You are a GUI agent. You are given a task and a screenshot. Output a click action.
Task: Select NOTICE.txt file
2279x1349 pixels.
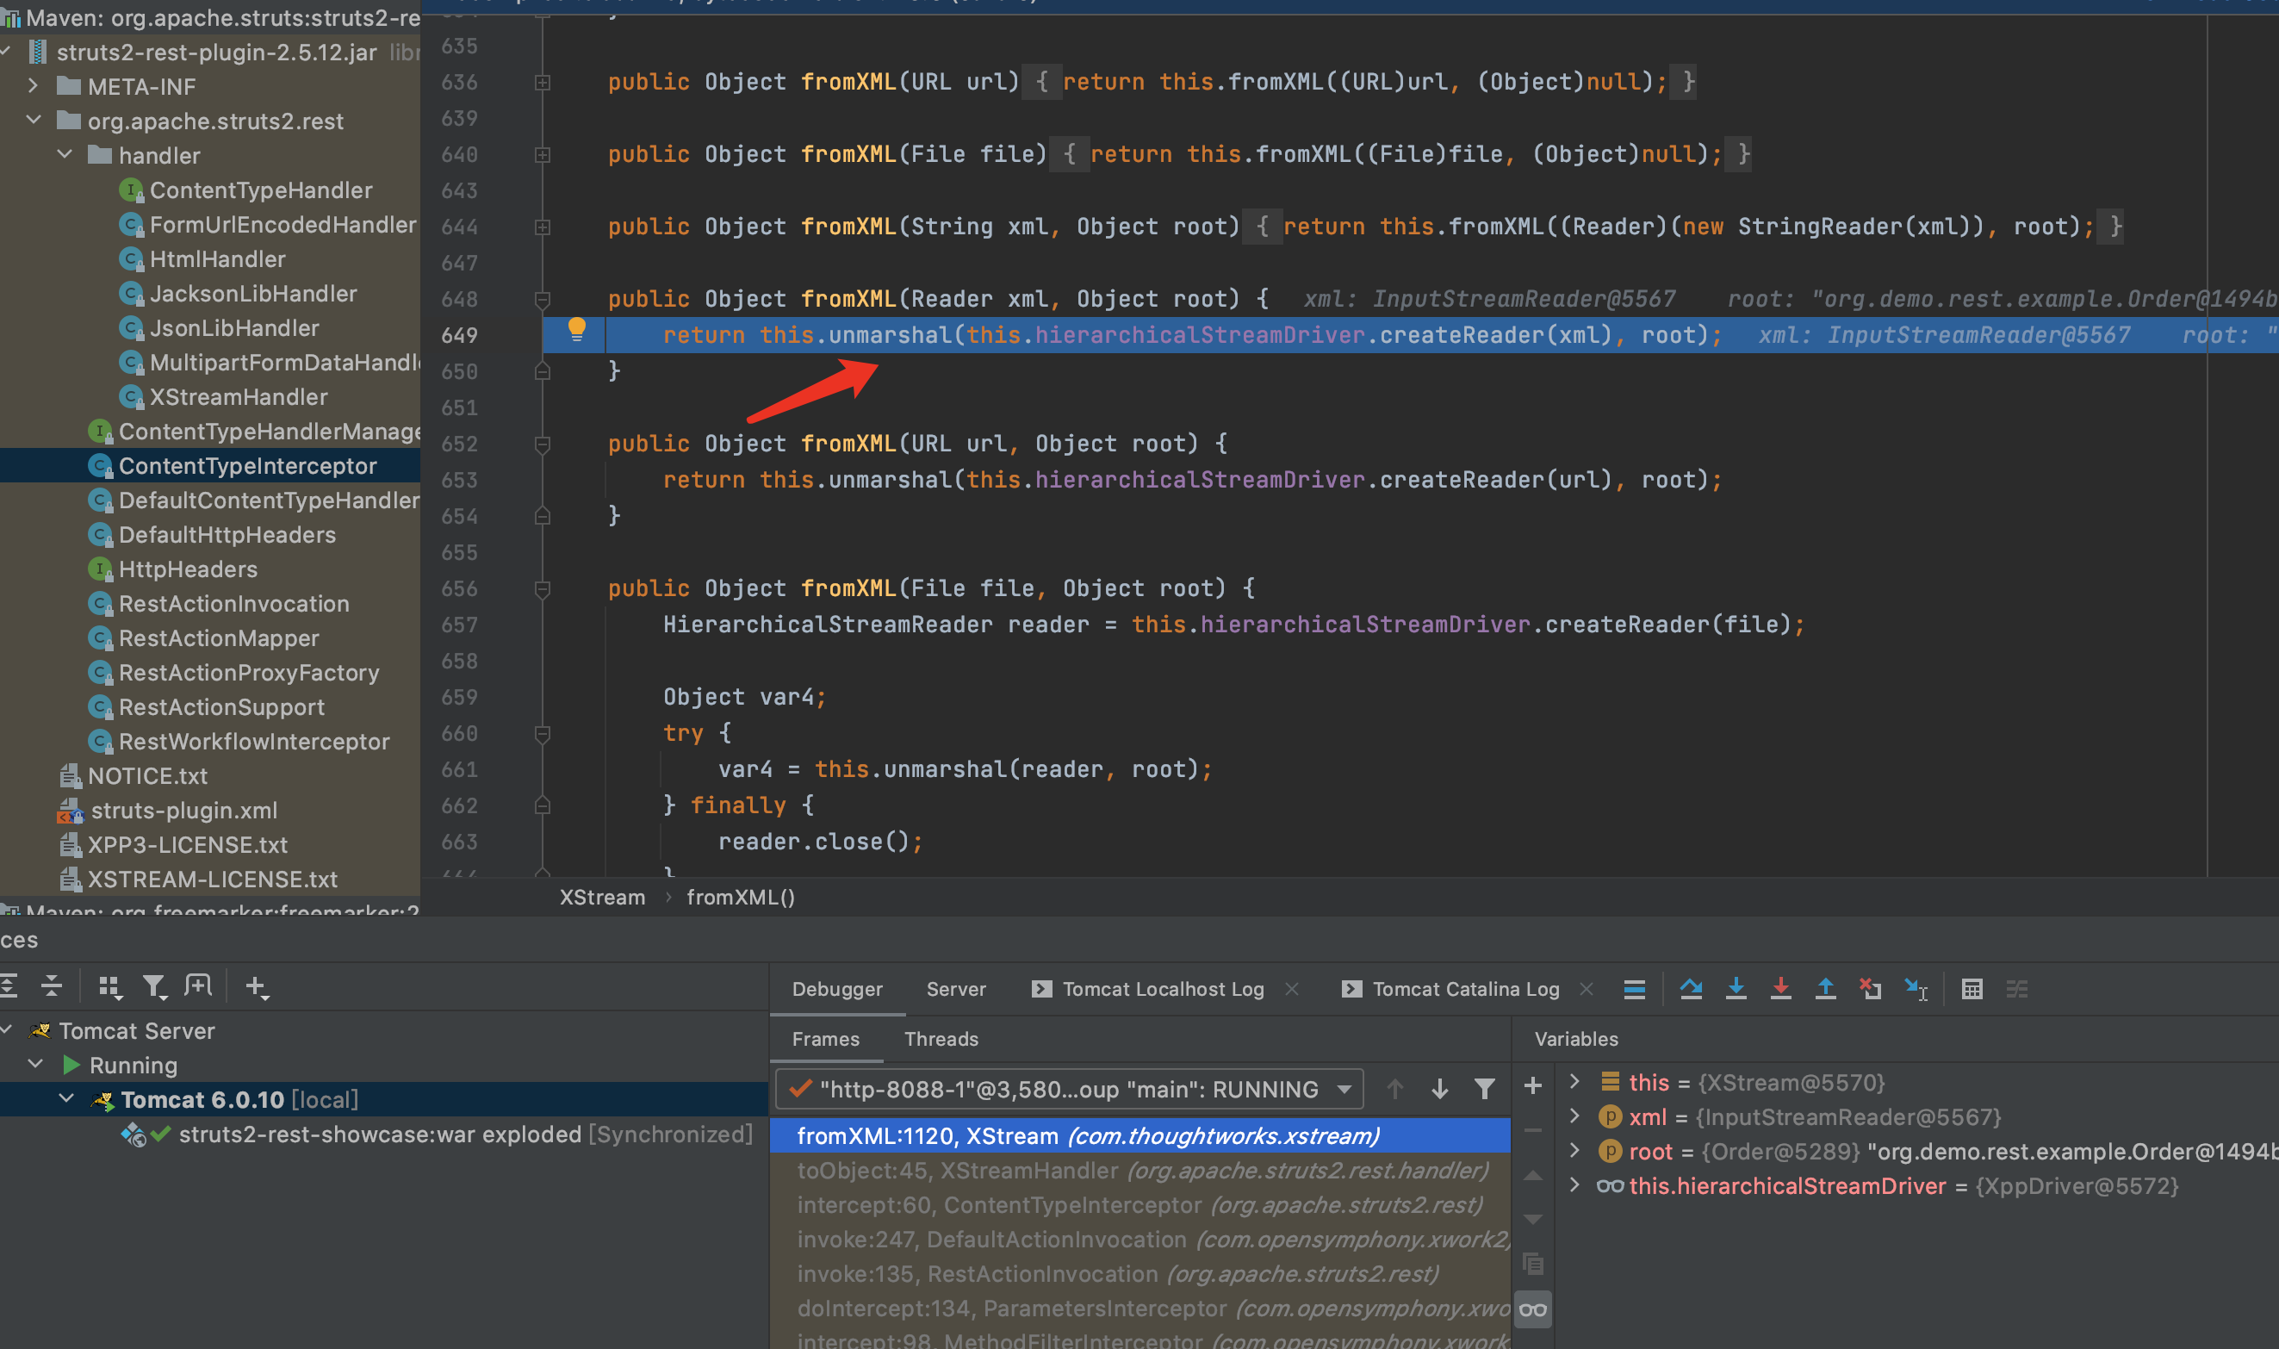147,776
